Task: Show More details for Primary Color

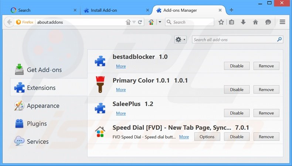Action: click(121, 90)
